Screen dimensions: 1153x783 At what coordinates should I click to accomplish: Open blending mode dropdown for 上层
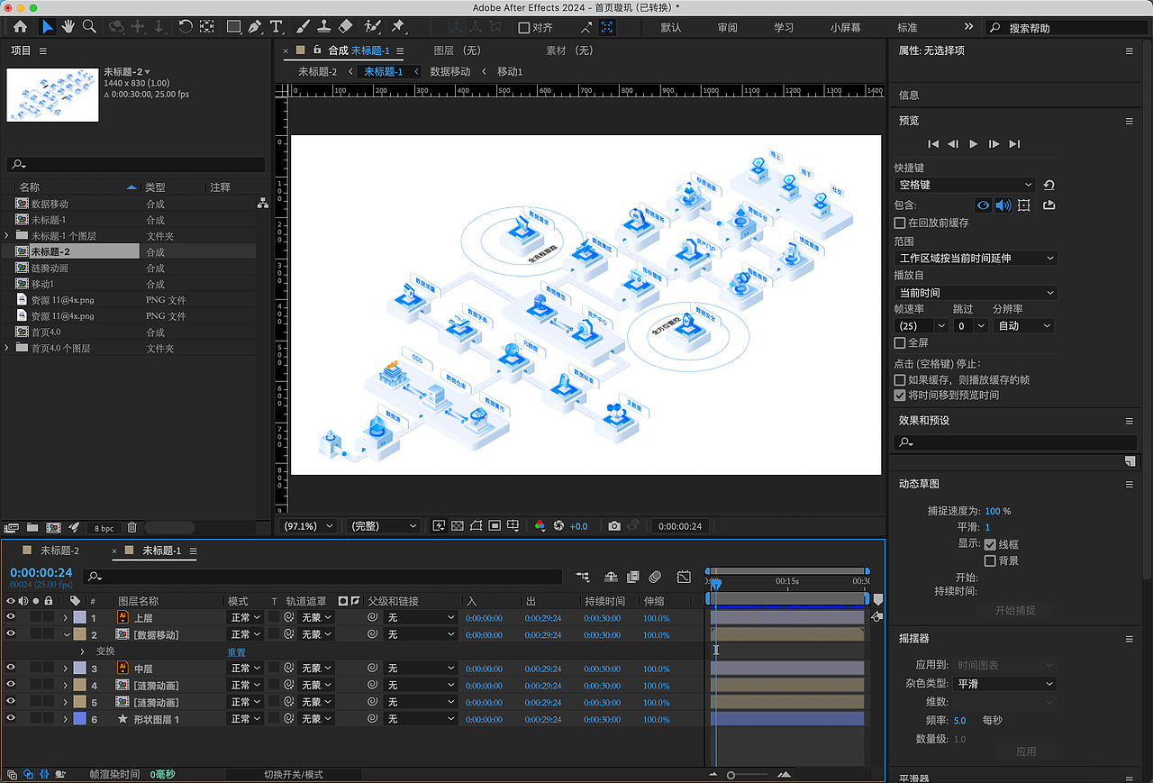[245, 618]
